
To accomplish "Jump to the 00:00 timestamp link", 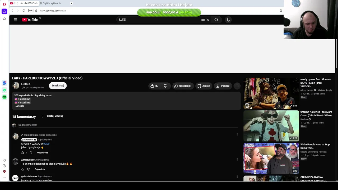I will click(46, 144).
